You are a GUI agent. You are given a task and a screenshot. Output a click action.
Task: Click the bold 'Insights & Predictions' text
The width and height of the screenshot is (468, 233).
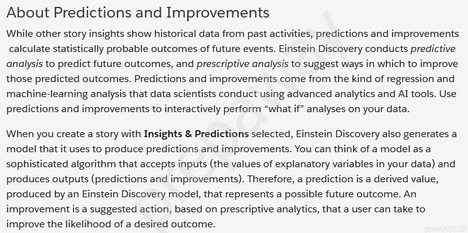(x=196, y=134)
